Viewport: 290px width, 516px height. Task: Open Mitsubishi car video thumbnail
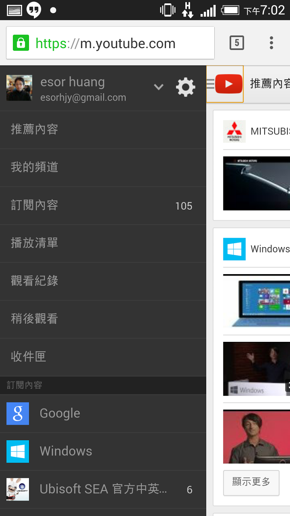coord(256,184)
